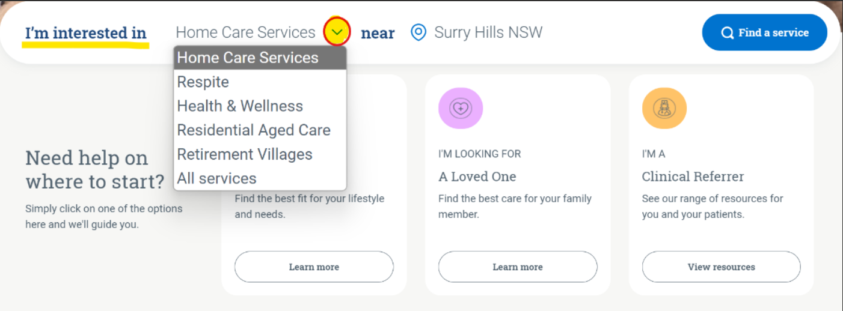Click the Need help on where to start heading

pos(94,169)
